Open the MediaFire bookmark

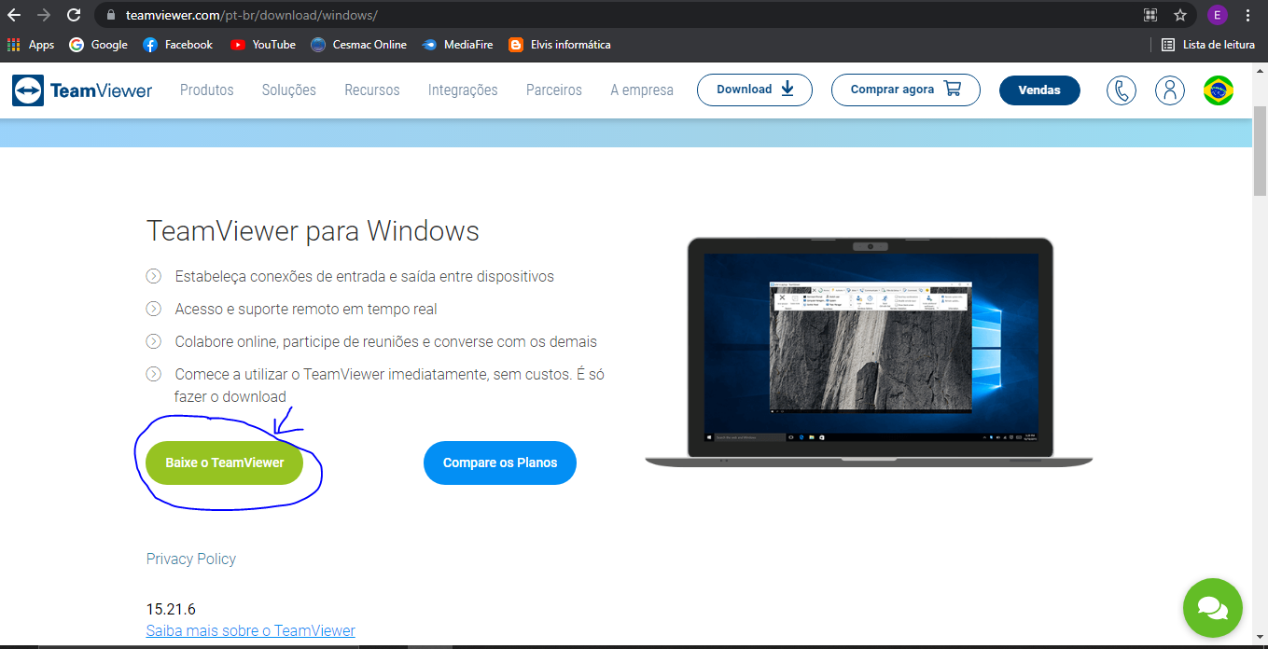click(457, 45)
